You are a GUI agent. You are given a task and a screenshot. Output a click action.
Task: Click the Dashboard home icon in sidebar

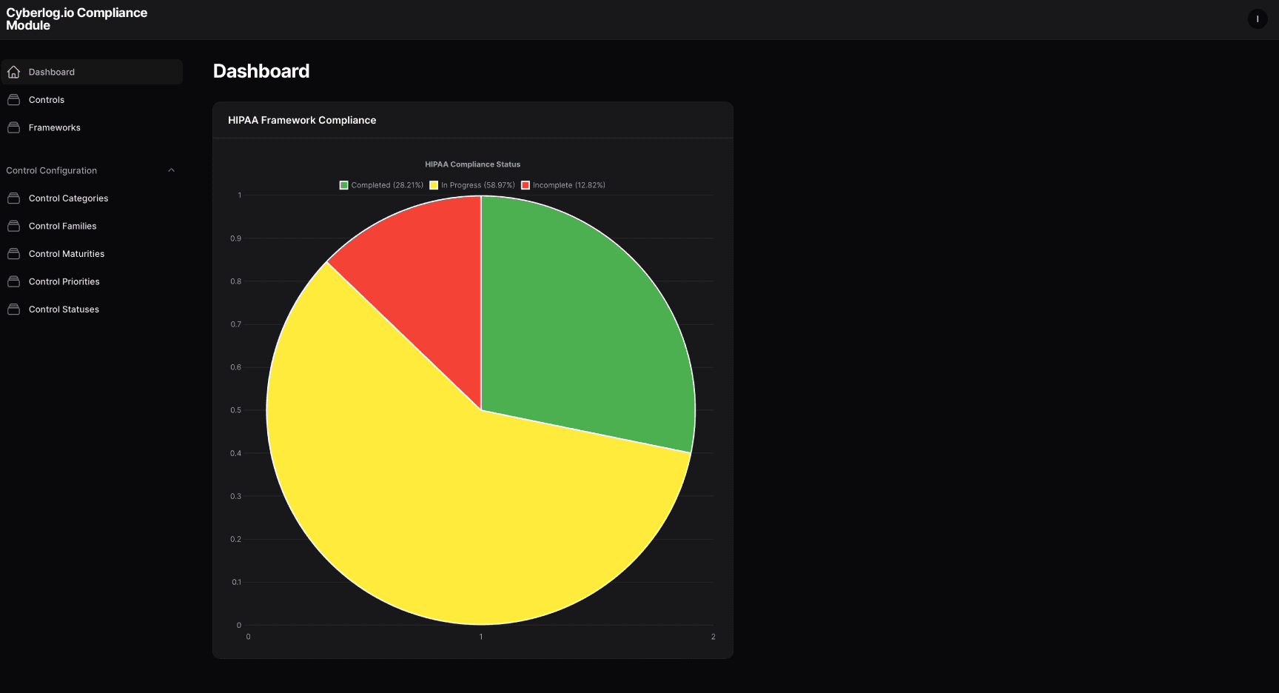(13, 72)
